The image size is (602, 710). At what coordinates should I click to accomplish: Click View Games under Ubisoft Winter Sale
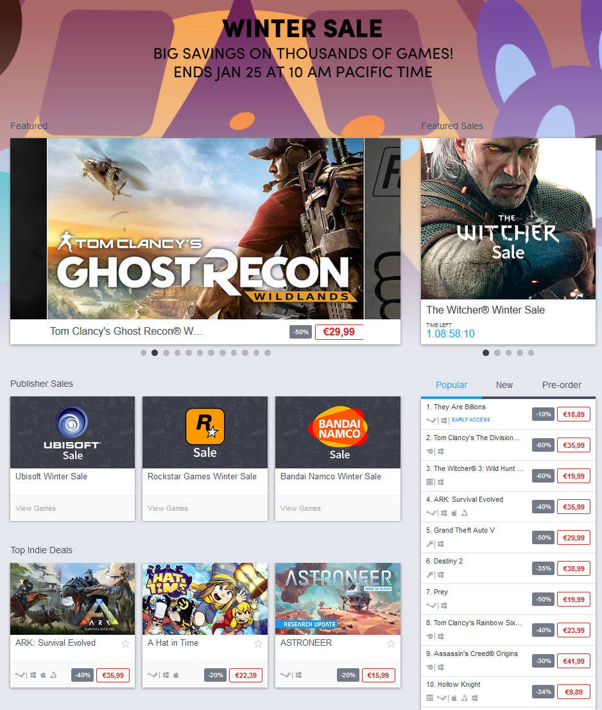pos(36,508)
